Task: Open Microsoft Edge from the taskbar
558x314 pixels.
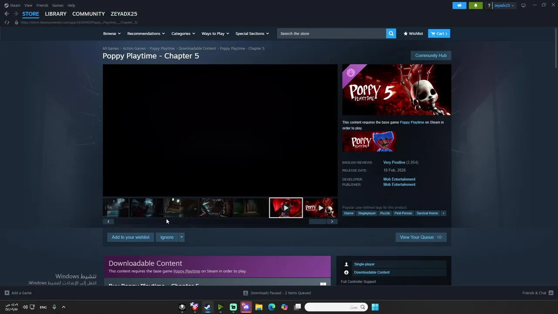Action: point(272,307)
